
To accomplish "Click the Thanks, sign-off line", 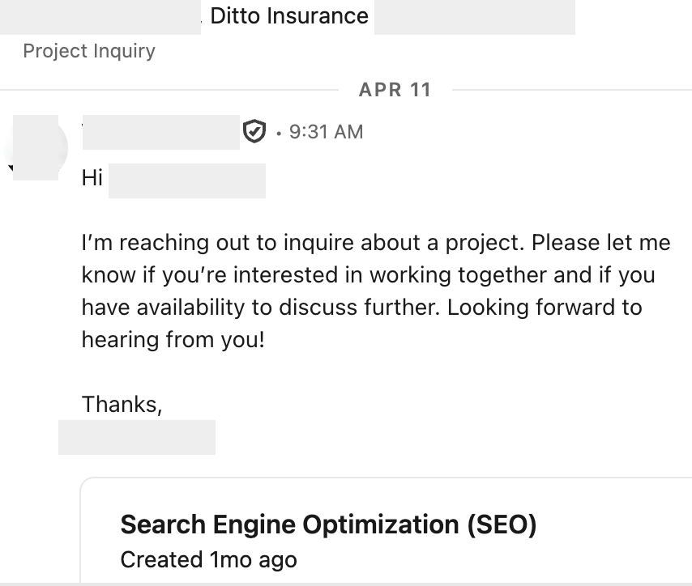I will (122, 405).
